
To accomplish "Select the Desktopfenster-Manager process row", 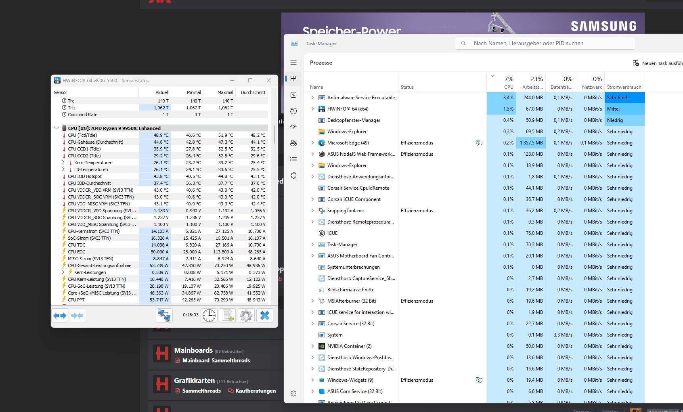I will (474, 120).
